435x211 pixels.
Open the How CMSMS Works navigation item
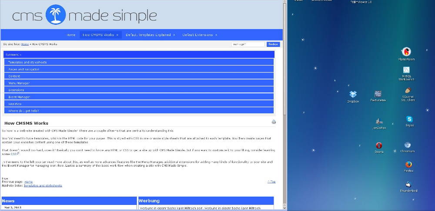(x=101, y=35)
